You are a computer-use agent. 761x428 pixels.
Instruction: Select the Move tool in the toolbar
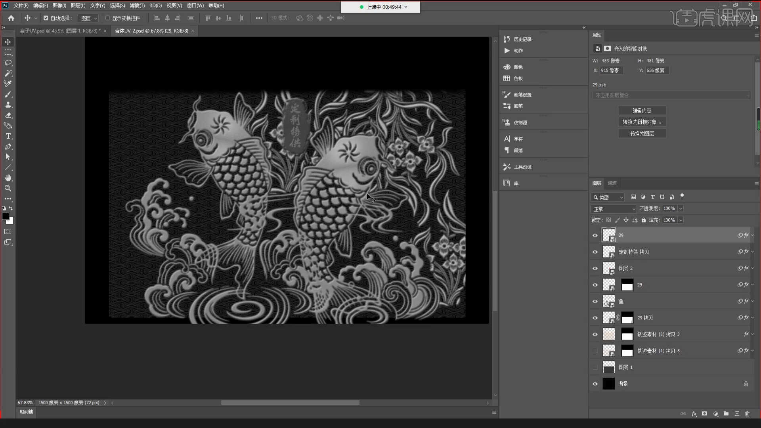(x=8, y=42)
